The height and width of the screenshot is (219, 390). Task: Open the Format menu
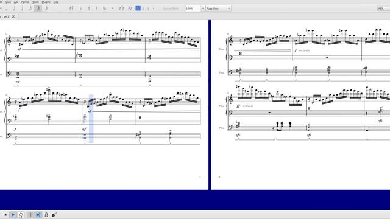[26, 2]
